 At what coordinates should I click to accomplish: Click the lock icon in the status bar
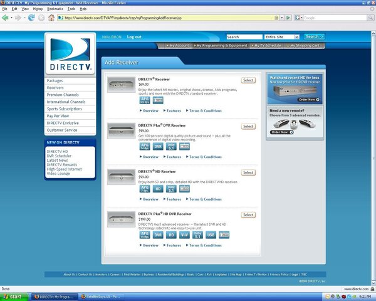pyautogui.click(x=372, y=288)
